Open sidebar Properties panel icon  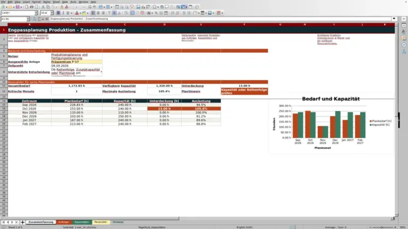(x=404, y=25)
